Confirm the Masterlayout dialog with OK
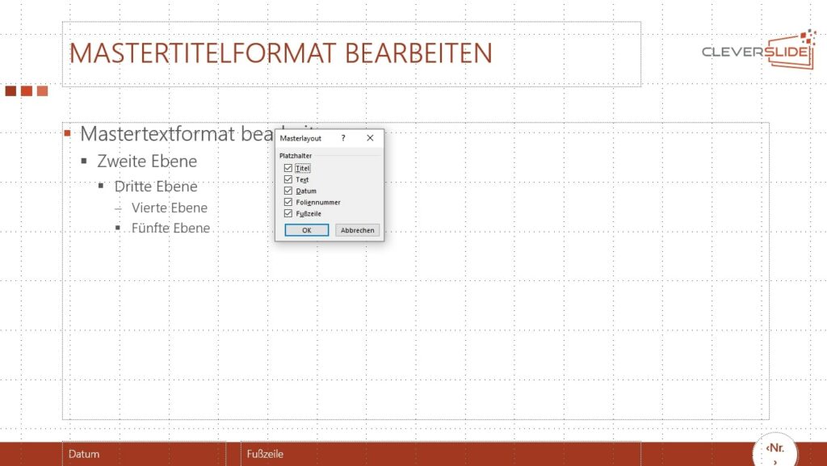 tap(307, 230)
